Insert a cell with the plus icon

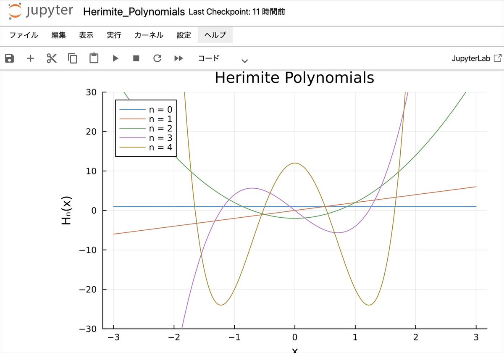[x=31, y=58]
